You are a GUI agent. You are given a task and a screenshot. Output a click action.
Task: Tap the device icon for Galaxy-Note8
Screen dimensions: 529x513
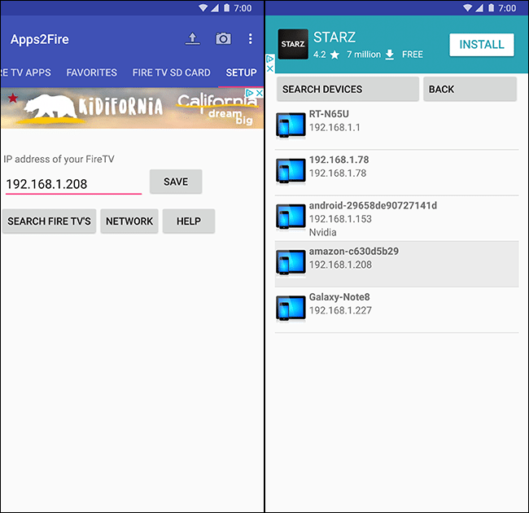click(x=291, y=308)
